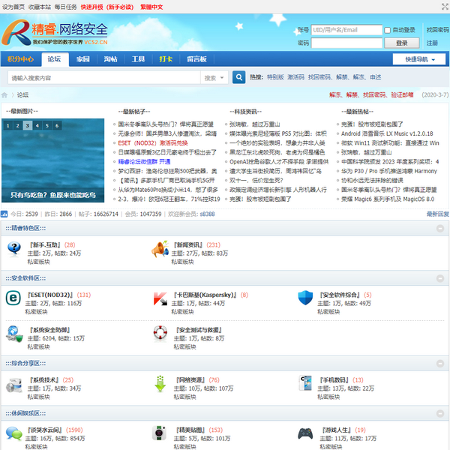Image resolution: width=450 pixels, height=450 pixels.
Task: Open the 快捷导航 quick navigation dropdown
Action: click(418, 59)
